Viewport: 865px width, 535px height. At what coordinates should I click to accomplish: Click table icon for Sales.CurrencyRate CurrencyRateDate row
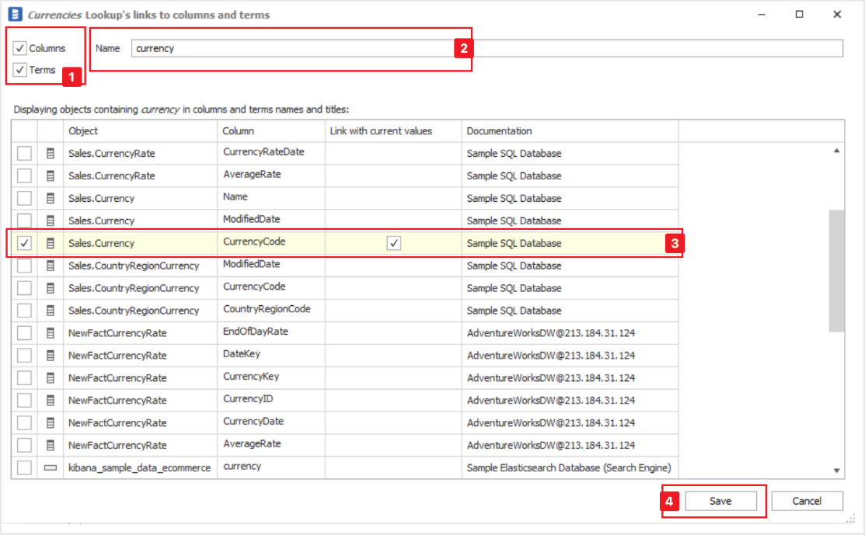[x=51, y=154]
